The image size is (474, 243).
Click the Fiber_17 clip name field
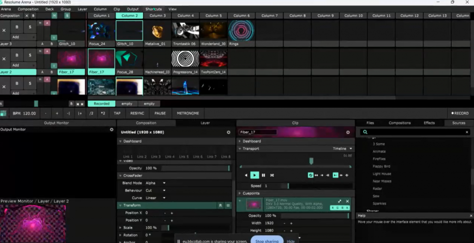pyautogui.click(x=257, y=132)
